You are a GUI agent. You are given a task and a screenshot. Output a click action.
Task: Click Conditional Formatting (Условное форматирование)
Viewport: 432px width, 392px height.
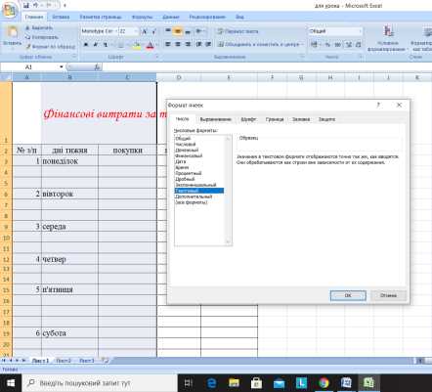tap(387, 38)
